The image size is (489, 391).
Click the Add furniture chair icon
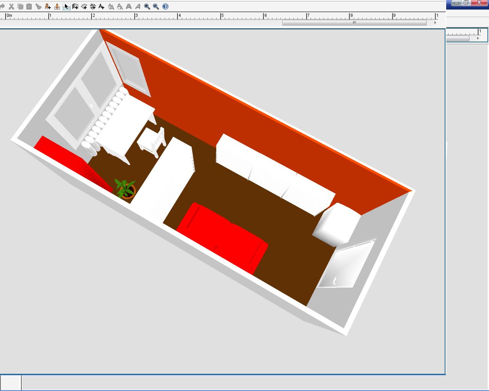[48, 6]
